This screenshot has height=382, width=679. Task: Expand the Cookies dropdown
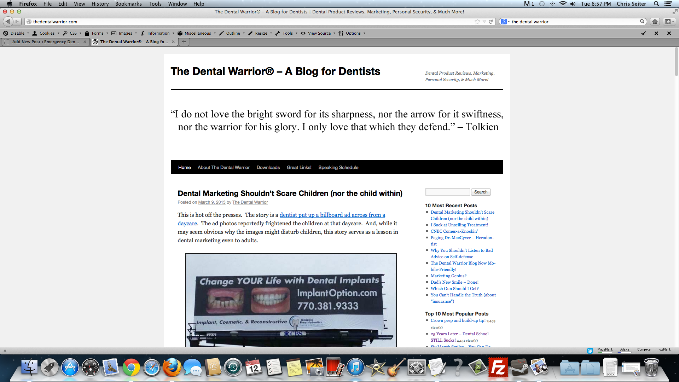(x=46, y=33)
